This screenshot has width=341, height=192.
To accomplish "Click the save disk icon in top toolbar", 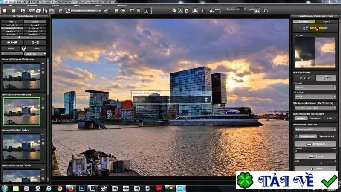I will (61, 10).
